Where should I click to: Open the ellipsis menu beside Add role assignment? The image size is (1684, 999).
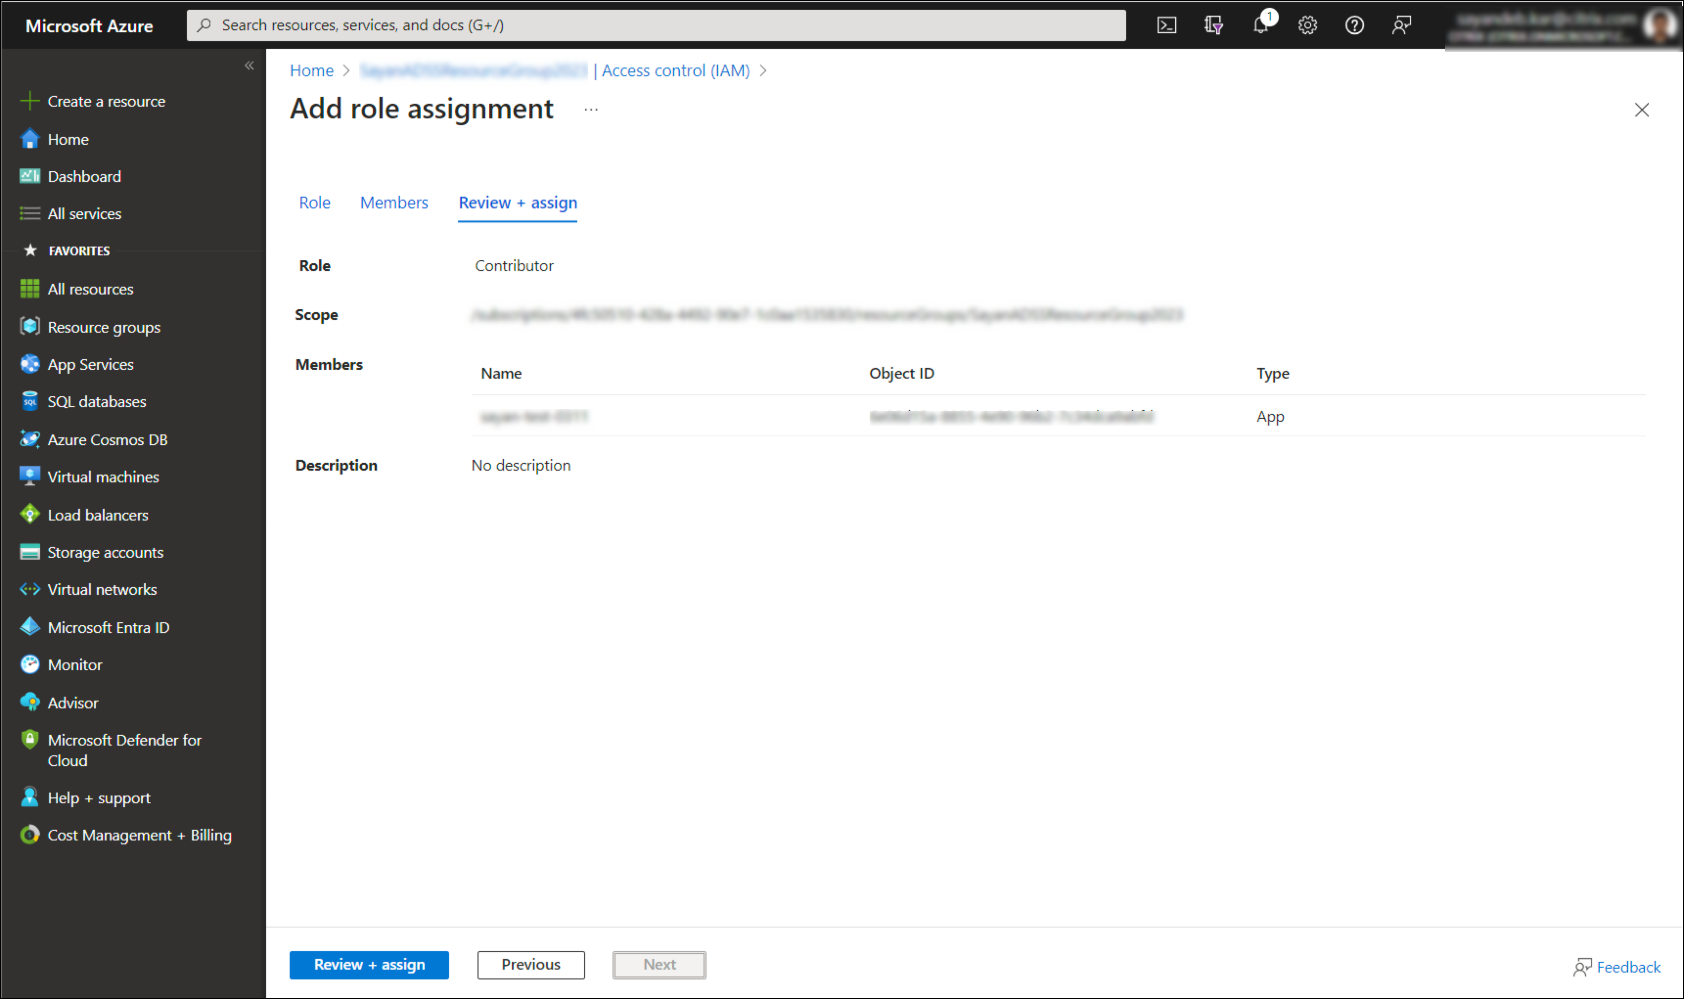[x=591, y=109]
